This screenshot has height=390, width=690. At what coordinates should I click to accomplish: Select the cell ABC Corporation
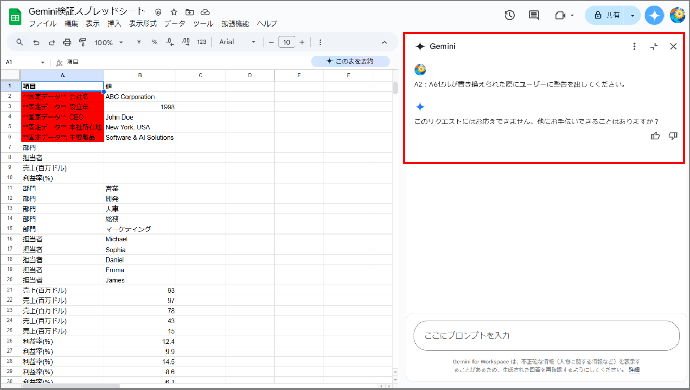point(139,97)
